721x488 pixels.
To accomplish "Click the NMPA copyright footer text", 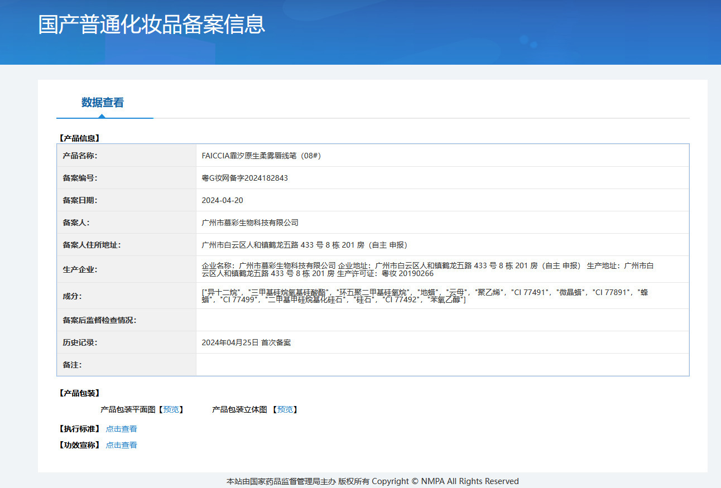I will 373,481.
